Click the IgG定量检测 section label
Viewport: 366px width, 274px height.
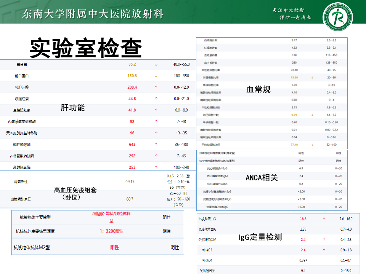click(260, 237)
